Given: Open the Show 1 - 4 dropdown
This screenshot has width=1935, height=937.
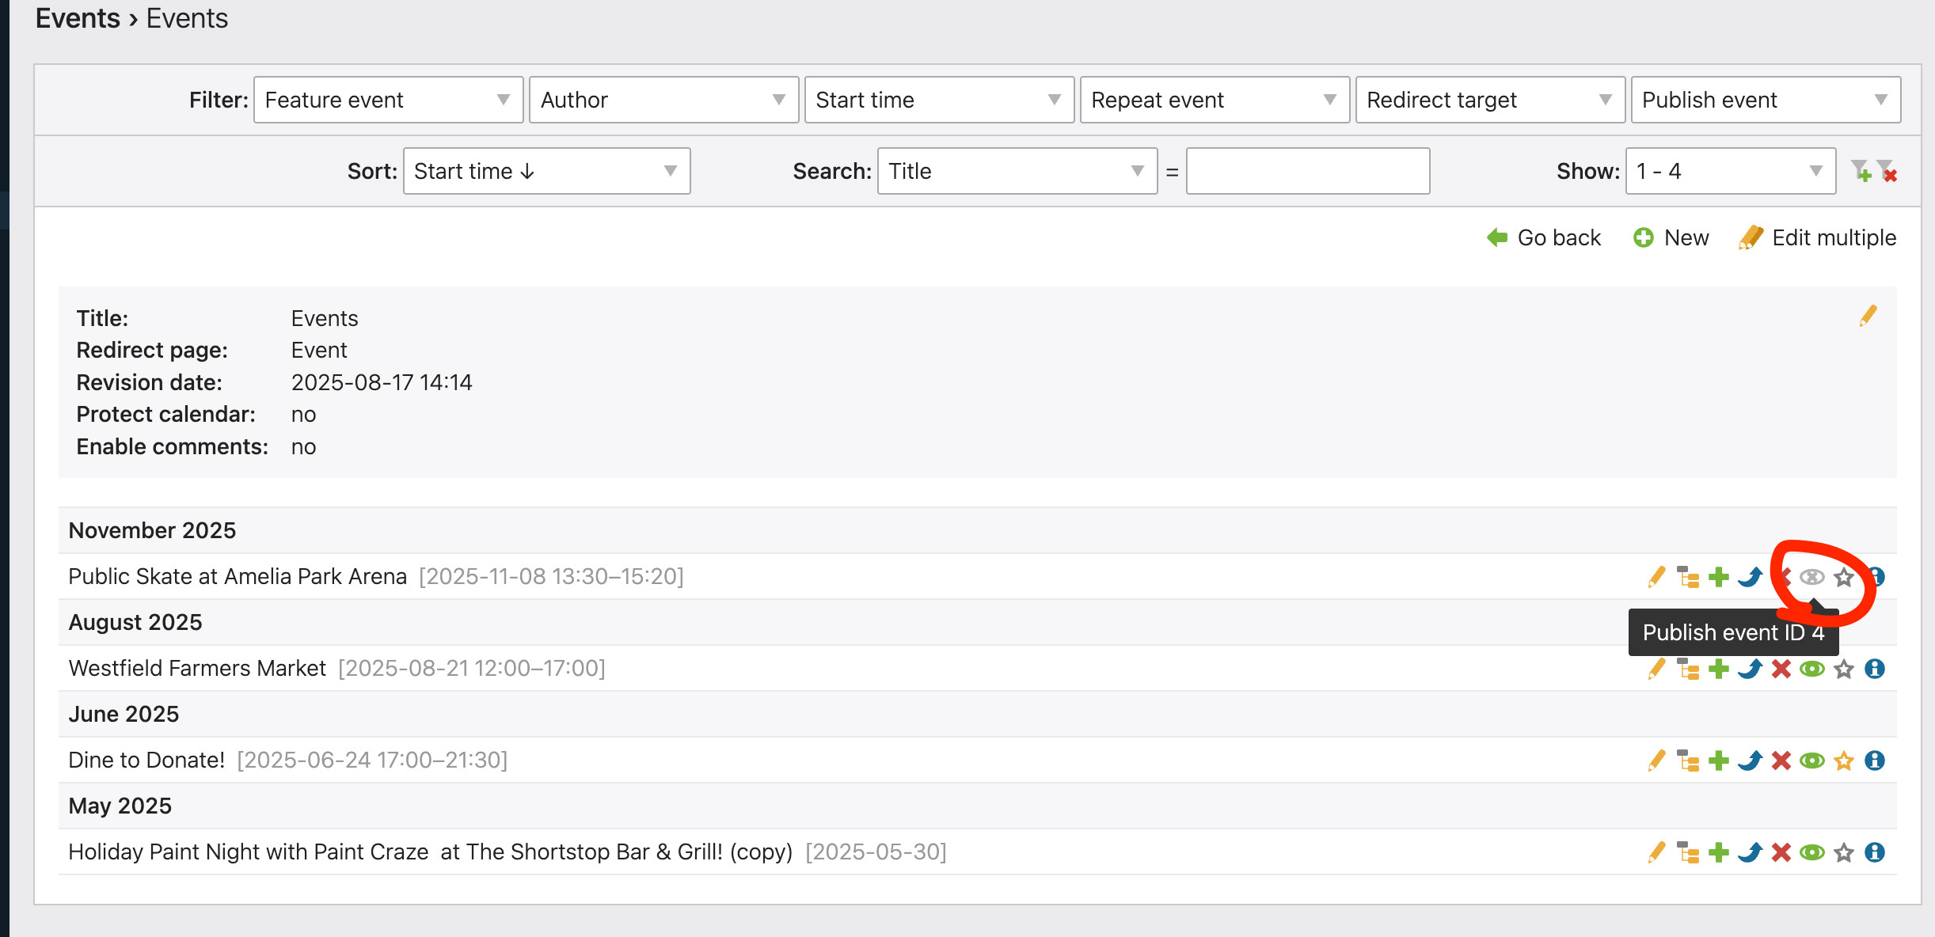Looking at the screenshot, I should 1731,171.
